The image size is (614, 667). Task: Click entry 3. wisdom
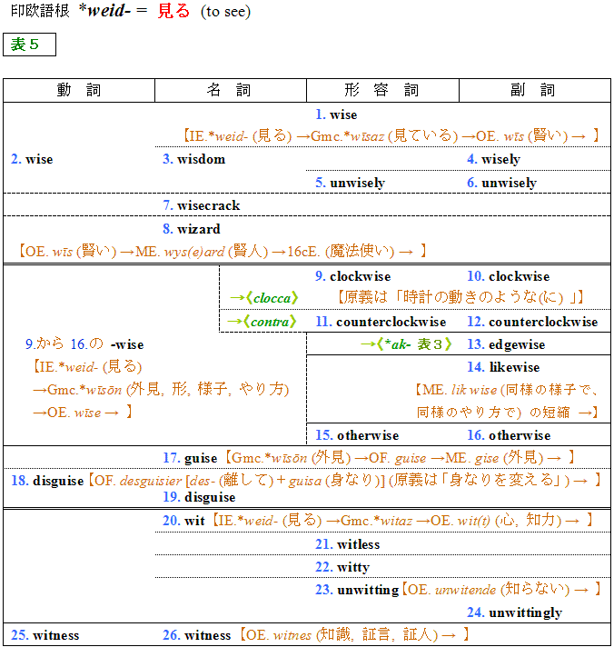pyautogui.click(x=193, y=159)
